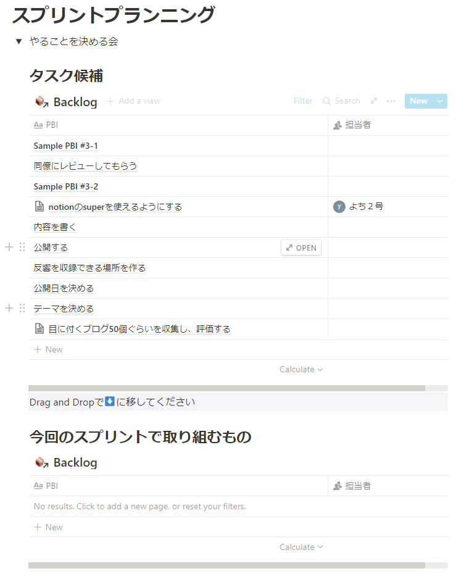Open row 目に付くブログ50個ぐらいを収集し、評価する
The height and width of the screenshot is (587, 472).
click(x=139, y=330)
